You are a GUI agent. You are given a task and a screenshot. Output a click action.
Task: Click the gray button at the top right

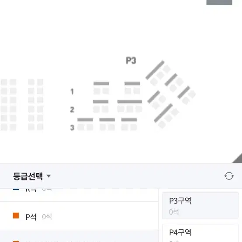[219, 2]
